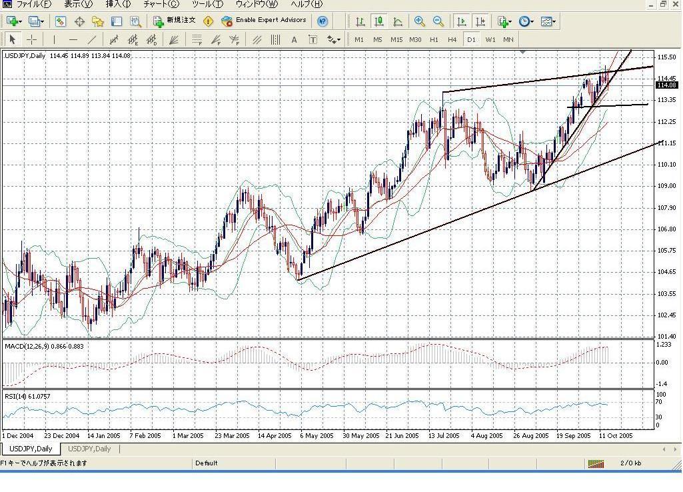The height and width of the screenshot is (492, 683).
Task: Switch to bar chart mode
Action: coord(360,21)
